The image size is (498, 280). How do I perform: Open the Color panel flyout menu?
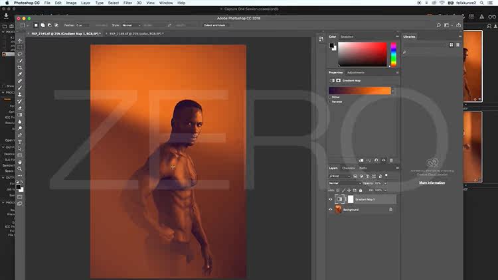coord(397,36)
